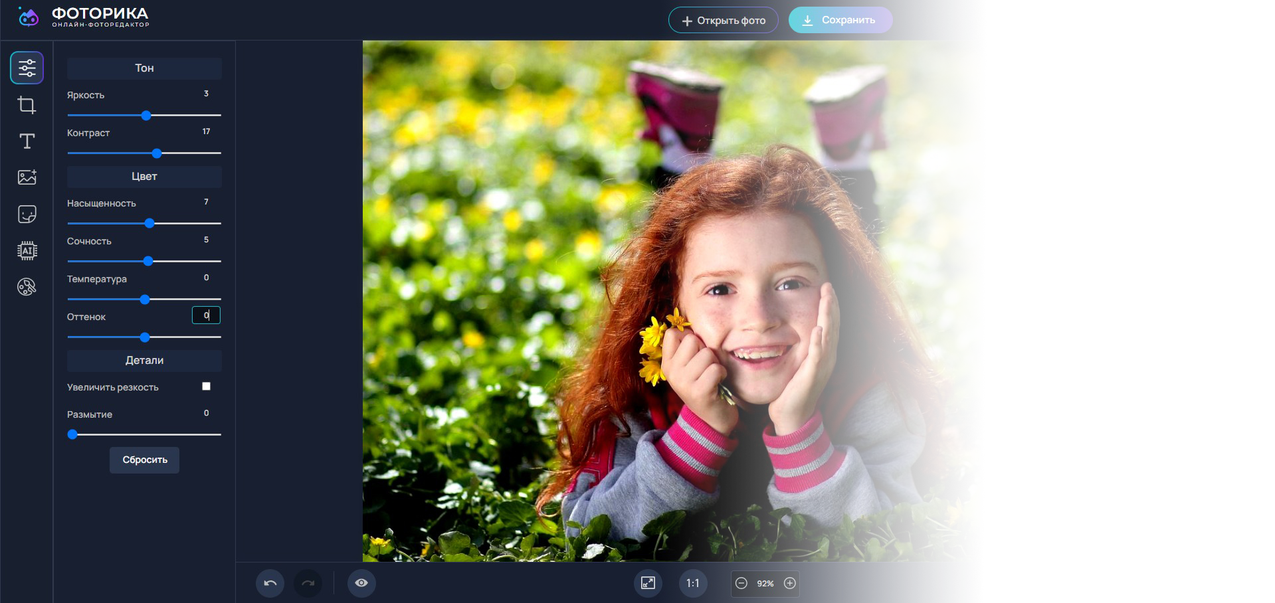Enable the Увеличить резкость checkbox
Image resolution: width=1275 pixels, height=603 pixels.
(x=206, y=386)
